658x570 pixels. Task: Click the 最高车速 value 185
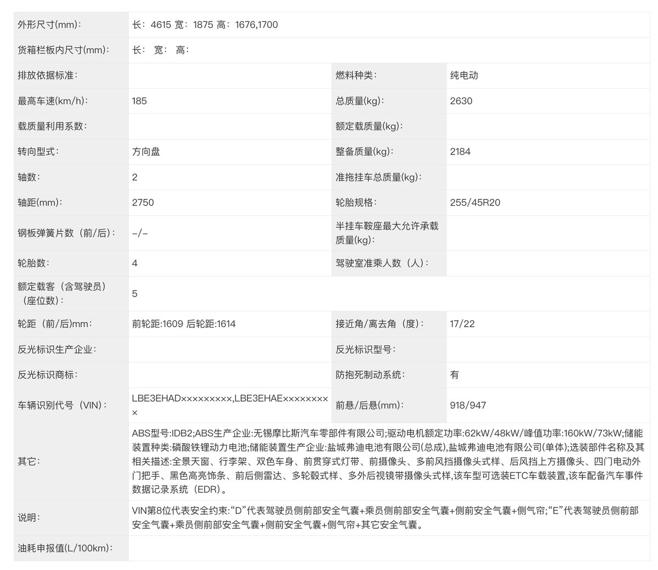[x=139, y=101]
